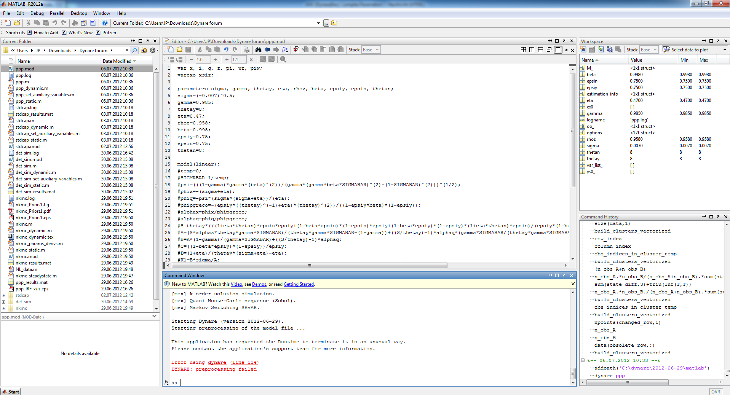
Task: Click Back blue arrow in Editor toolbar
Action: tap(267, 49)
